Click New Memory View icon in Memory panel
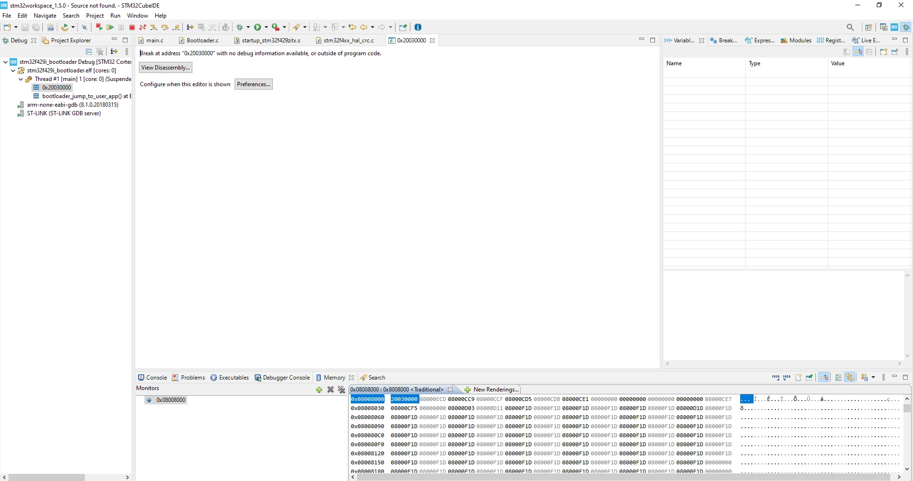The height and width of the screenshot is (481, 913). pyautogui.click(x=798, y=378)
